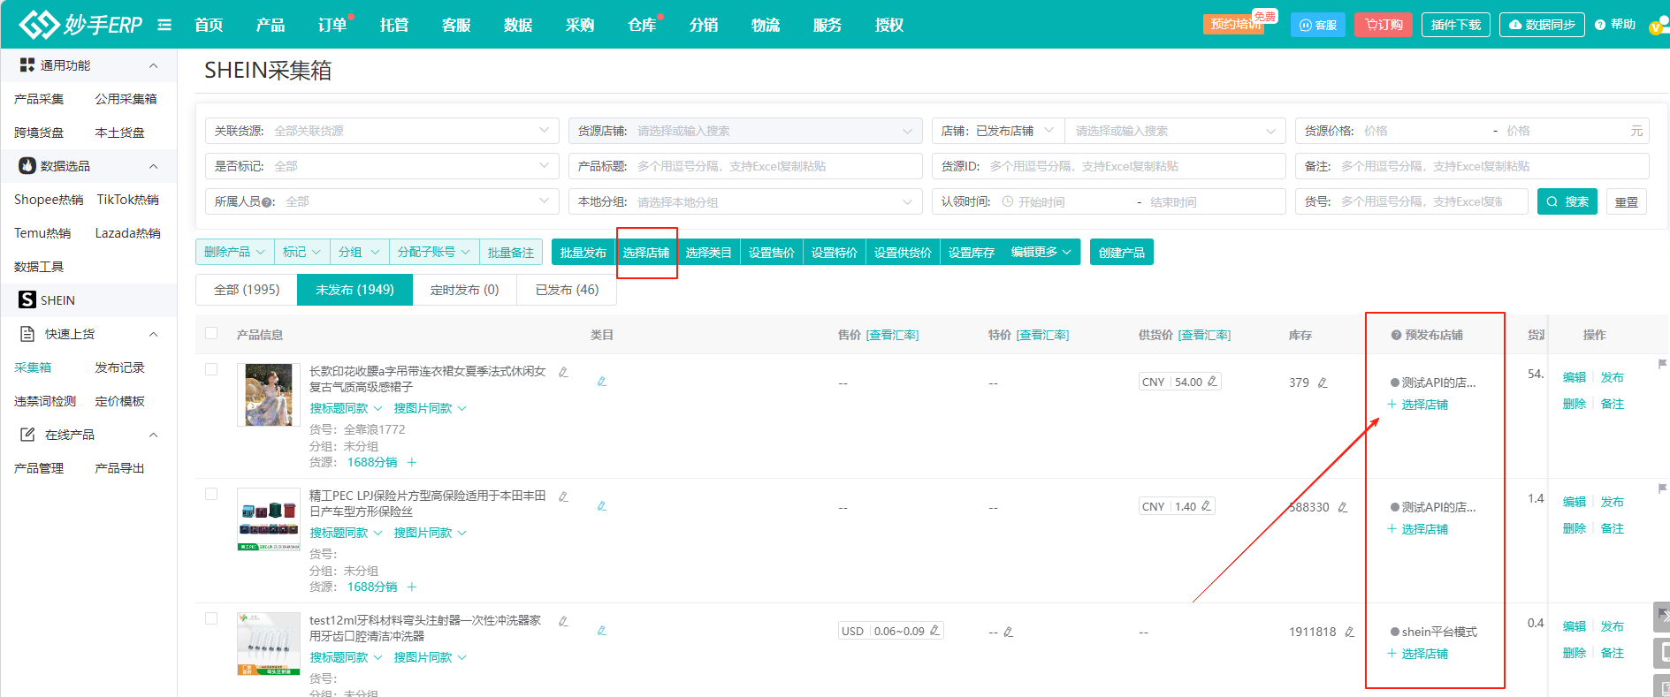1670x697 pixels.
Task: Open the 关联货源 dropdown
Action: [x=382, y=131]
